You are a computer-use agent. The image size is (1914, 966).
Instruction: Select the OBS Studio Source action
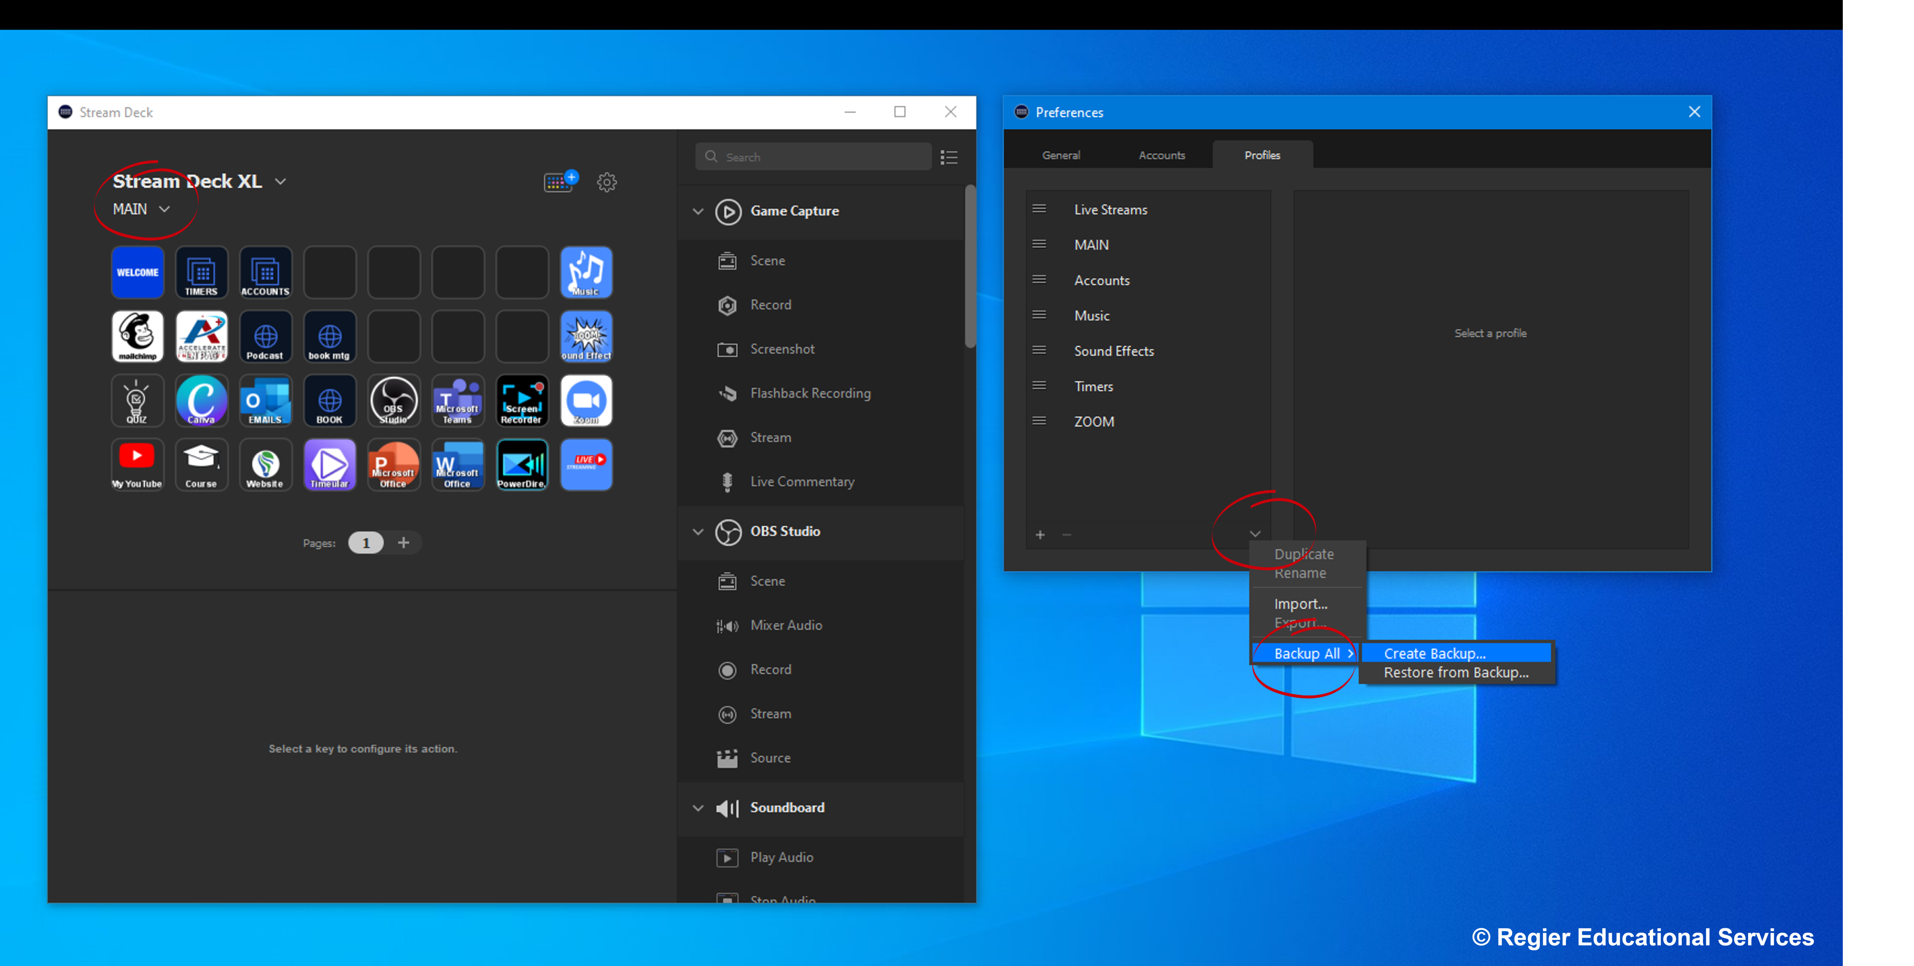click(821, 758)
